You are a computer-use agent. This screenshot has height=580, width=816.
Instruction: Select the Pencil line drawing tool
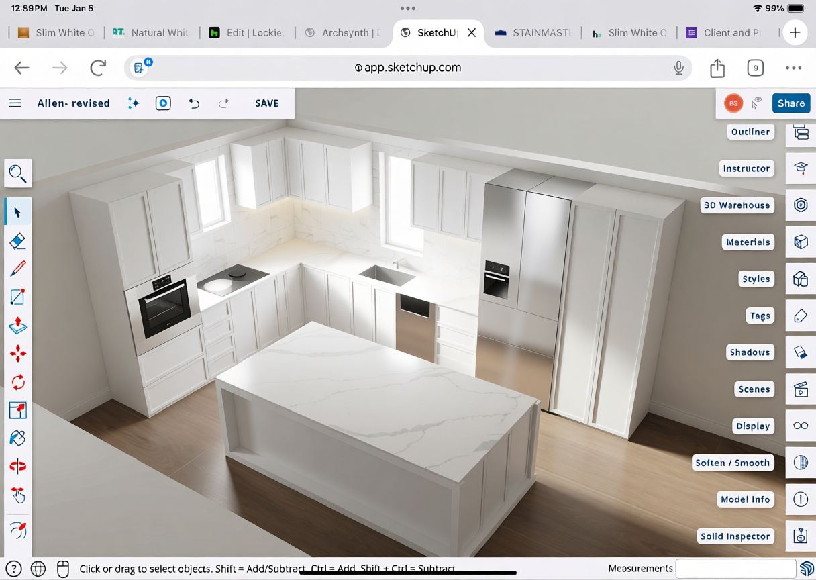(x=18, y=269)
